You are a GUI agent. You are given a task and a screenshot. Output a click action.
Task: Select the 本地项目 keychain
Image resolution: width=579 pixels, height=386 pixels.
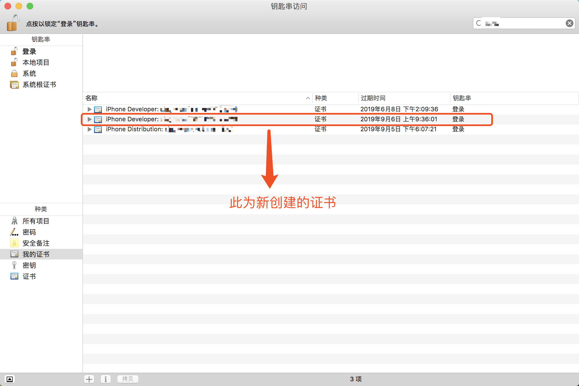(x=35, y=63)
